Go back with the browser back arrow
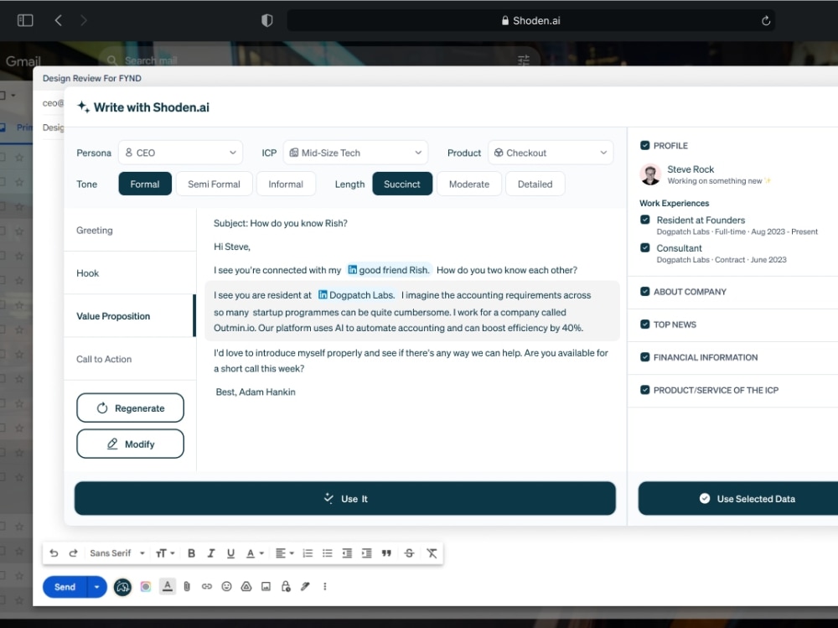Screen dimensions: 838x628 point(59,20)
